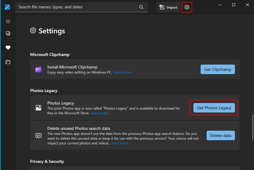Click the 'Privacy & Security' heading
This screenshot has width=254, height=170.
pyautogui.click(x=47, y=161)
